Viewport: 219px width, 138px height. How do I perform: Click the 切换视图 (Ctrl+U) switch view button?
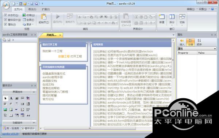[126, 20]
